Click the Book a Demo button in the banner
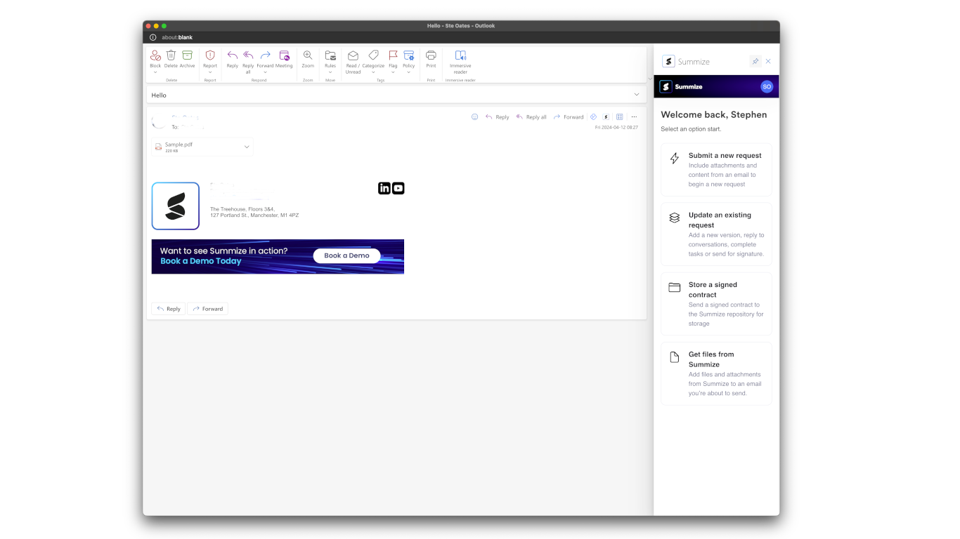This screenshot has width=960, height=539. pos(346,255)
